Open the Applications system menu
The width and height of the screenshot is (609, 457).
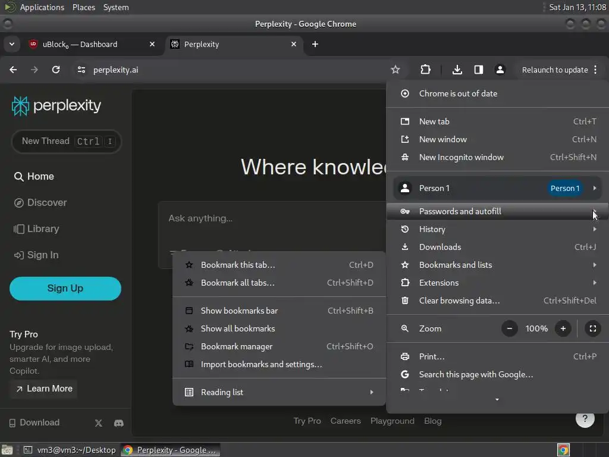(42, 7)
